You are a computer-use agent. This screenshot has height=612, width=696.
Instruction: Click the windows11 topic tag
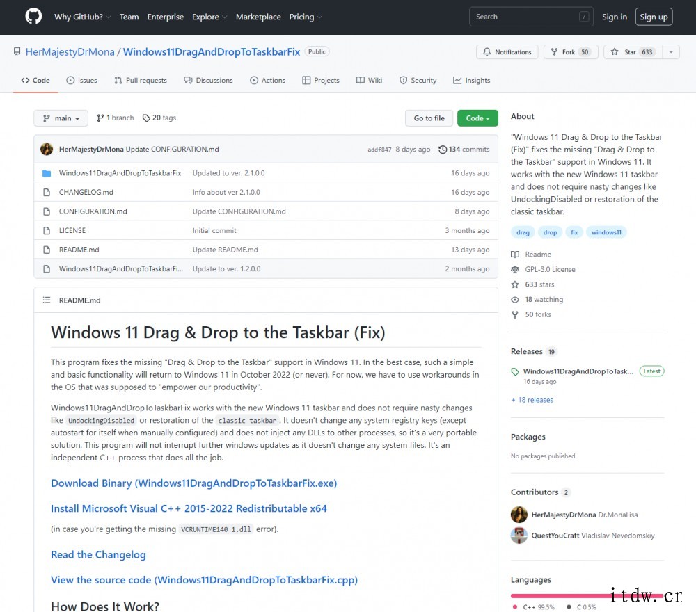[x=606, y=232]
